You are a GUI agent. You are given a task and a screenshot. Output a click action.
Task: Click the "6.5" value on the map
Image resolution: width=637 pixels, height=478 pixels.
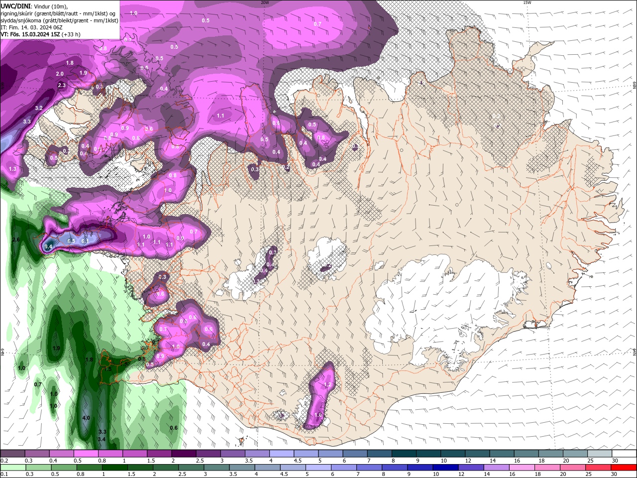click(x=71, y=241)
